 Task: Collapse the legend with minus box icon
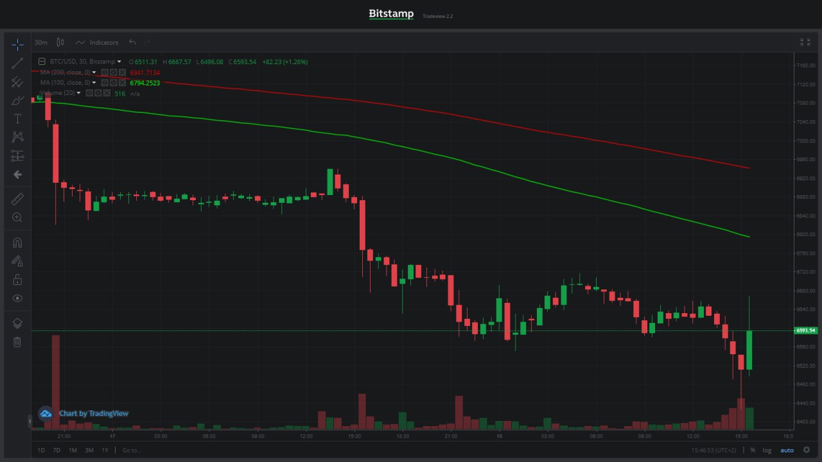(x=42, y=62)
